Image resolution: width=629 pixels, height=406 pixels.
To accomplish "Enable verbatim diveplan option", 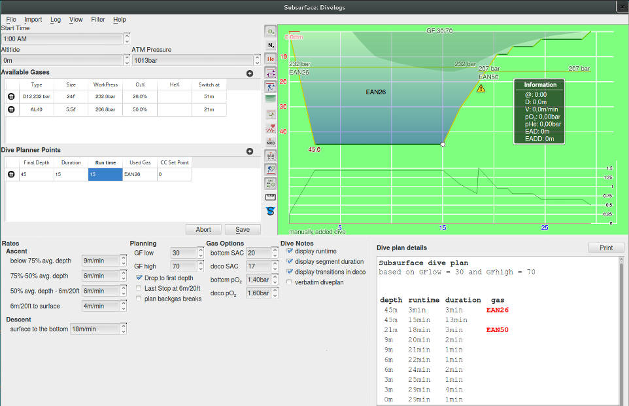I will tap(289, 282).
